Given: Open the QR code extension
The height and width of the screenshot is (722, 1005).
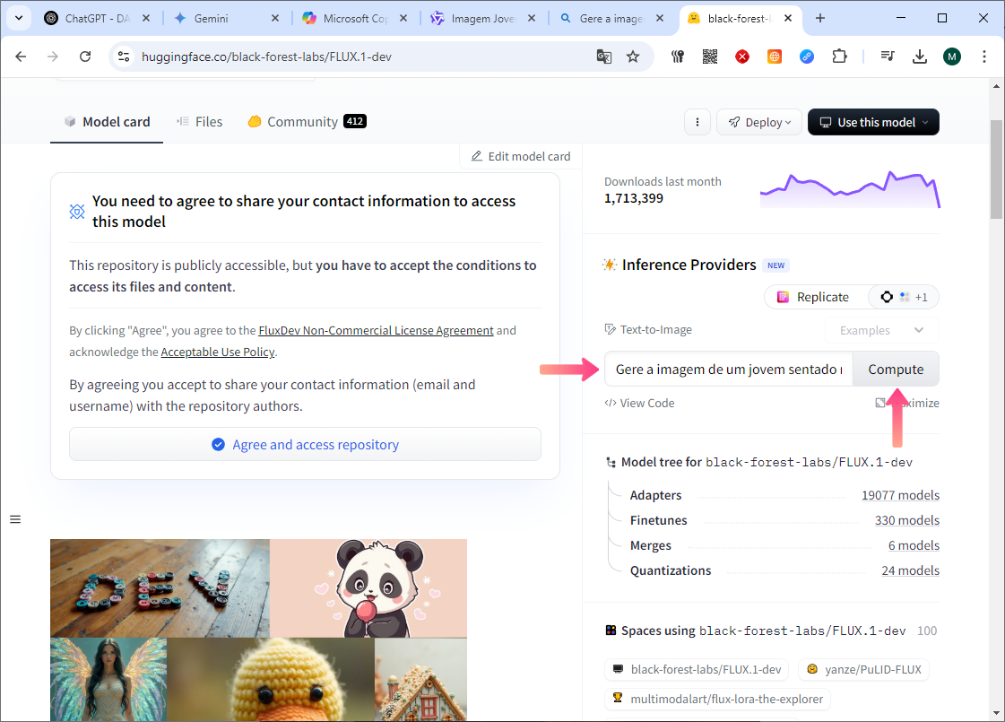Looking at the screenshot, I should (x=709, y=57).
